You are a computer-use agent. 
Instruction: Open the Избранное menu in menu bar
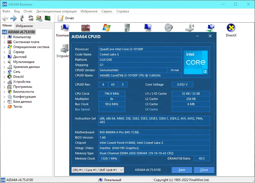click(x=89, y=11)
